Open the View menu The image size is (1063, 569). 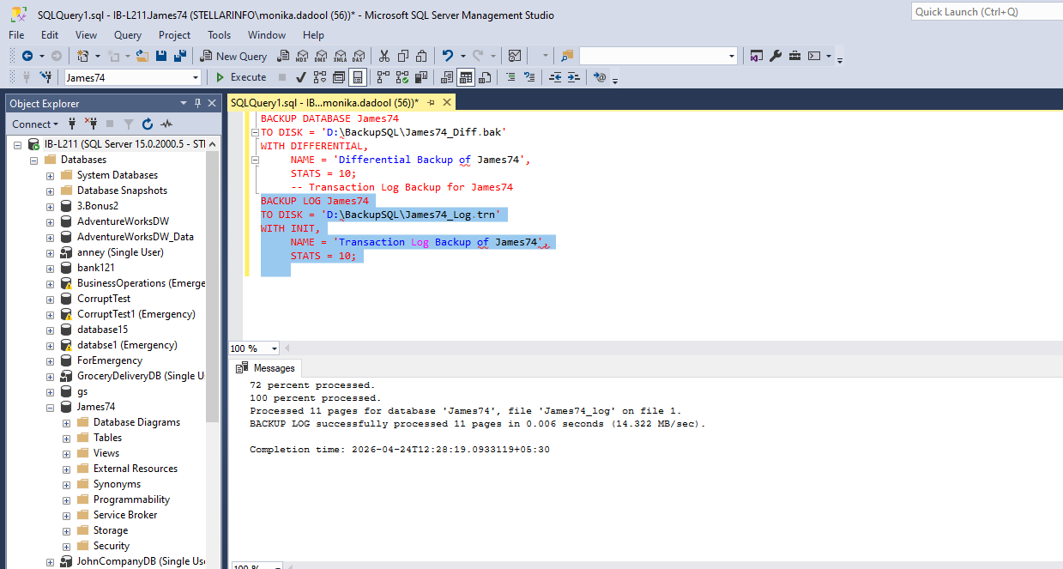pyautogui.click(x=86, y=35)
